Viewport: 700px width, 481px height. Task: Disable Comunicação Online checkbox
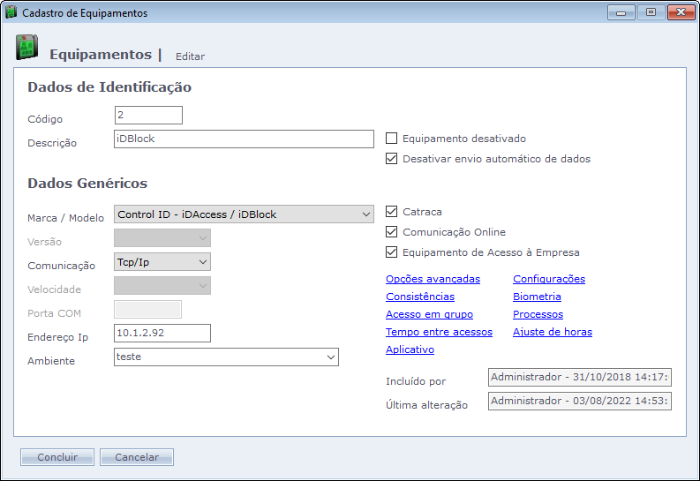click(x=392, y=232)
